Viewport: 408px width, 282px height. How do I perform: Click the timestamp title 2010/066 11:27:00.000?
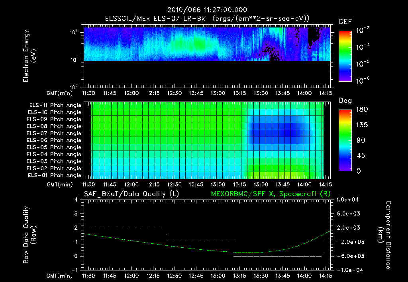click(x=207, y=10)
